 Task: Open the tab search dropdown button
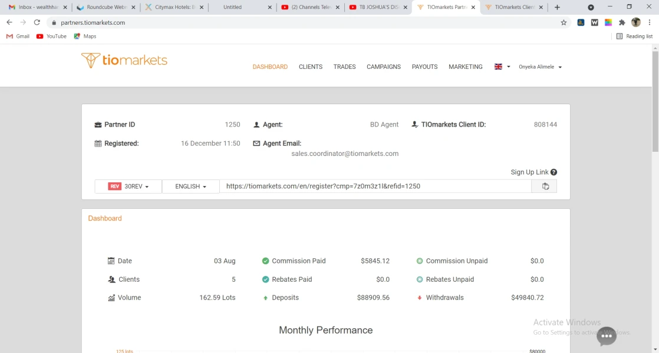click(x=591, y=7)
